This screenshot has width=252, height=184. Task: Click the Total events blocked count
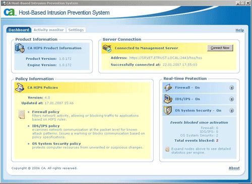tap(217, 141)
